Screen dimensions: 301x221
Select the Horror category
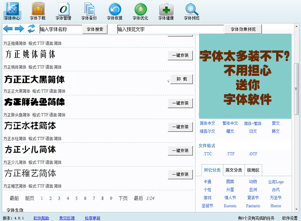coord(276,206)
